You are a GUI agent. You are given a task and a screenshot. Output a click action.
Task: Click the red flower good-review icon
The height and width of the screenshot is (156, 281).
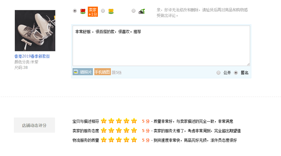click(83, 11)
